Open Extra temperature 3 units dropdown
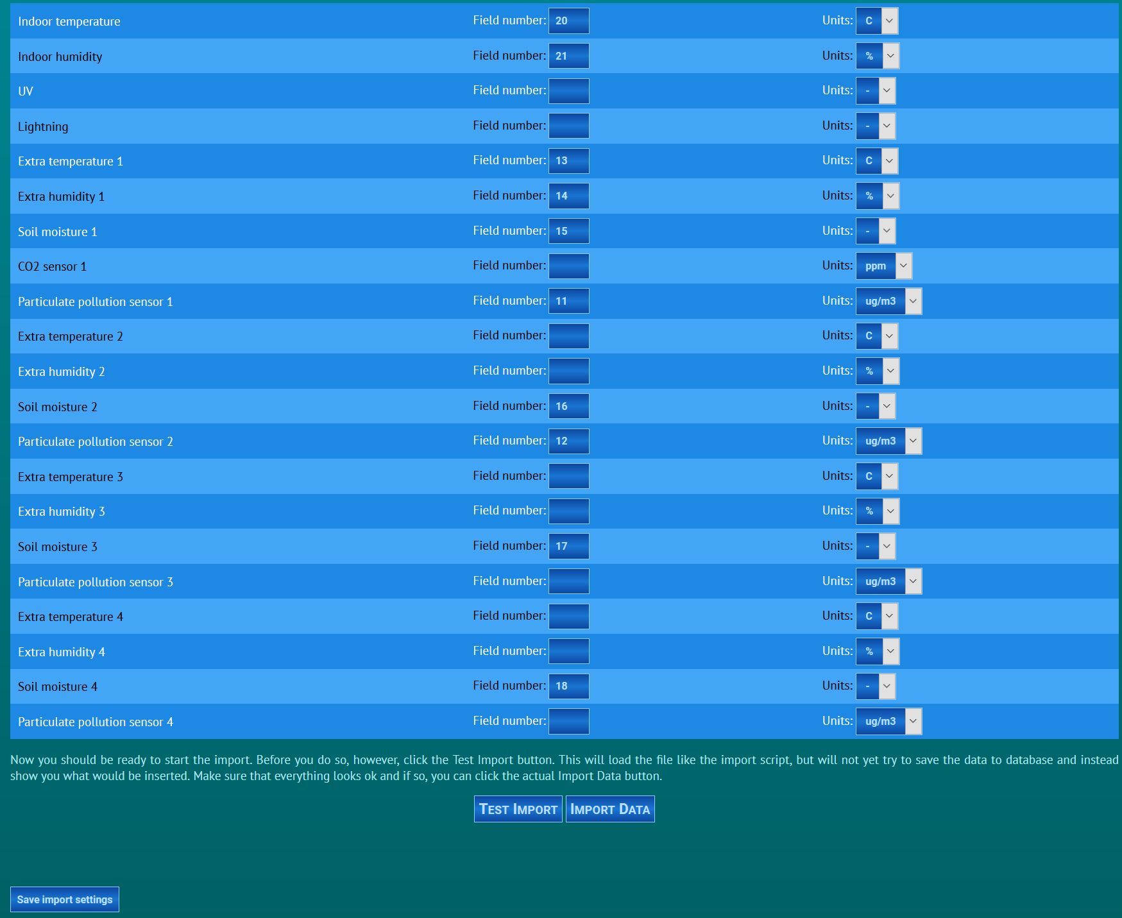The height and width of the screenshot is (918, 1122). point(877,476)
